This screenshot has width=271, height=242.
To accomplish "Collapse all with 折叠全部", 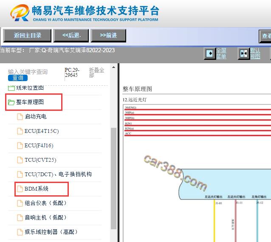I will coord(96,73).
